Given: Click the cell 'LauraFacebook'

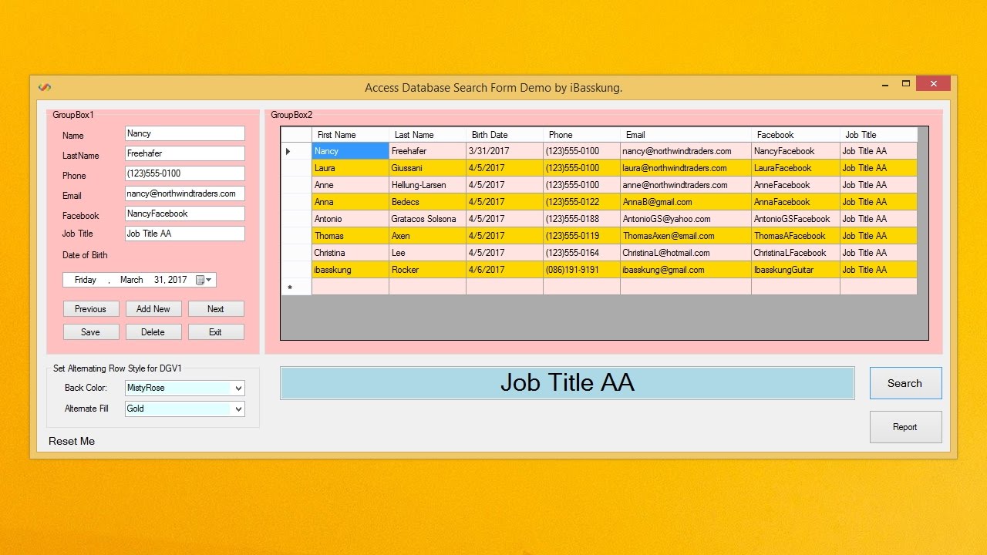Looking at the screenshot, I should click(796, 168).
